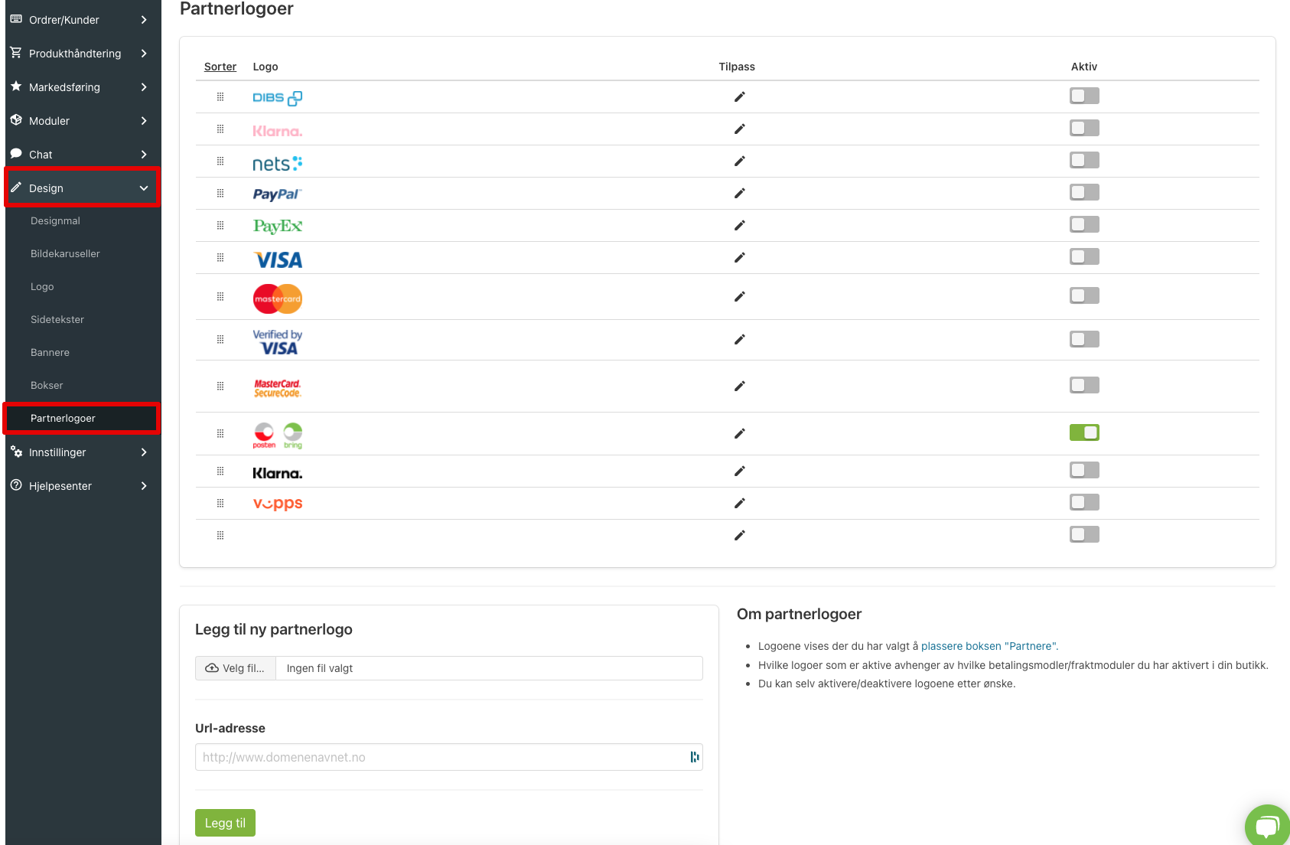Screen dimensions: 1290x845
Task: Click pencil for posten bring logo
Action: 739,433
